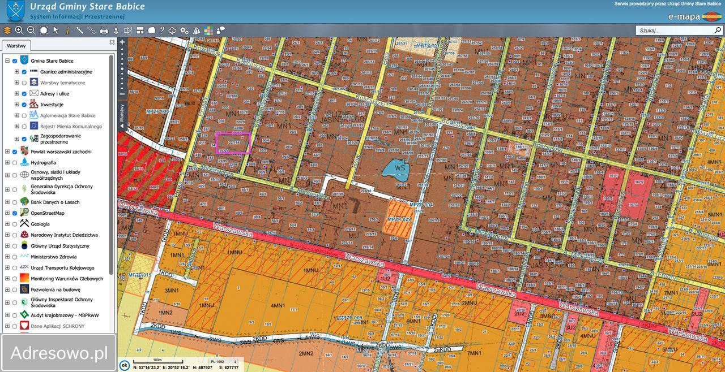
Task: Open the colorful grid palette tool
Action: click(x=209, y=31)
